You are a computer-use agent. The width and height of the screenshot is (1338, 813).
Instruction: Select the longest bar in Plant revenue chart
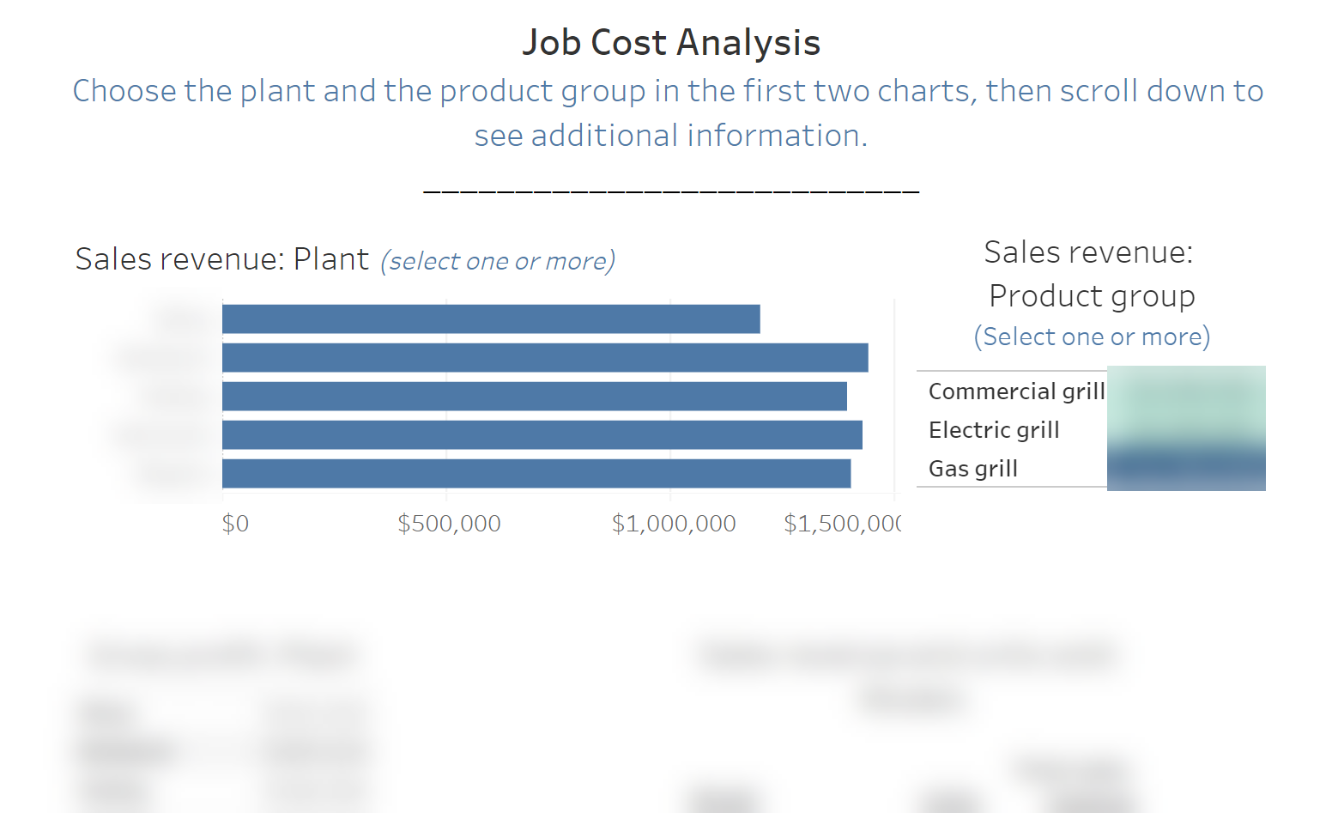(x=545, y=357)
